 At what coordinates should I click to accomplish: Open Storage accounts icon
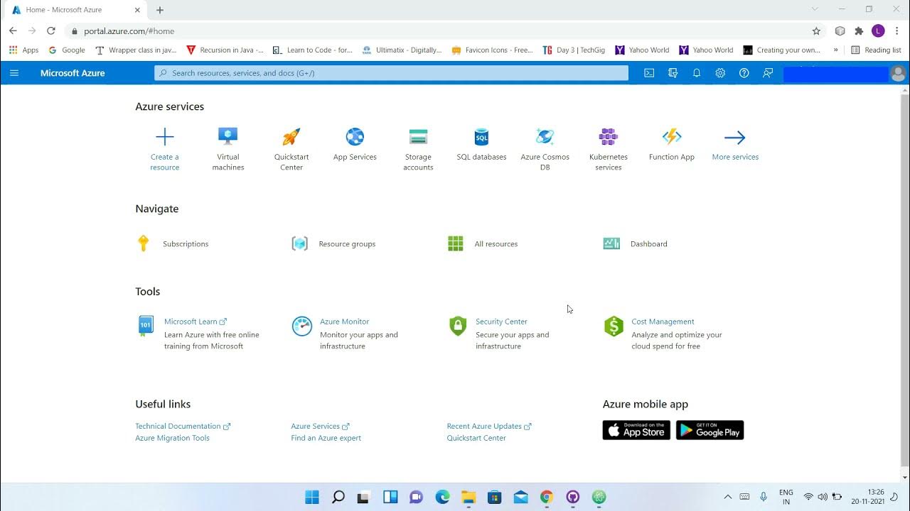418,137
